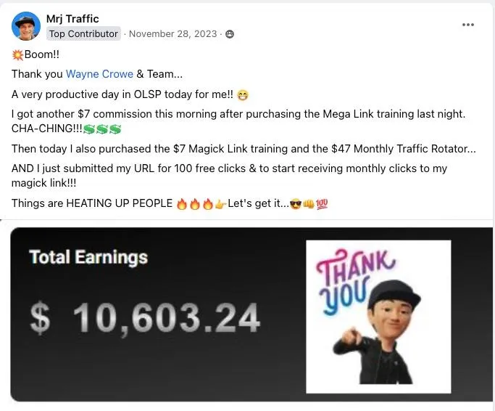Viewport: 495px width, 411px height.
Task: Click the pointing hand emoji
Action: coord(220,204)
